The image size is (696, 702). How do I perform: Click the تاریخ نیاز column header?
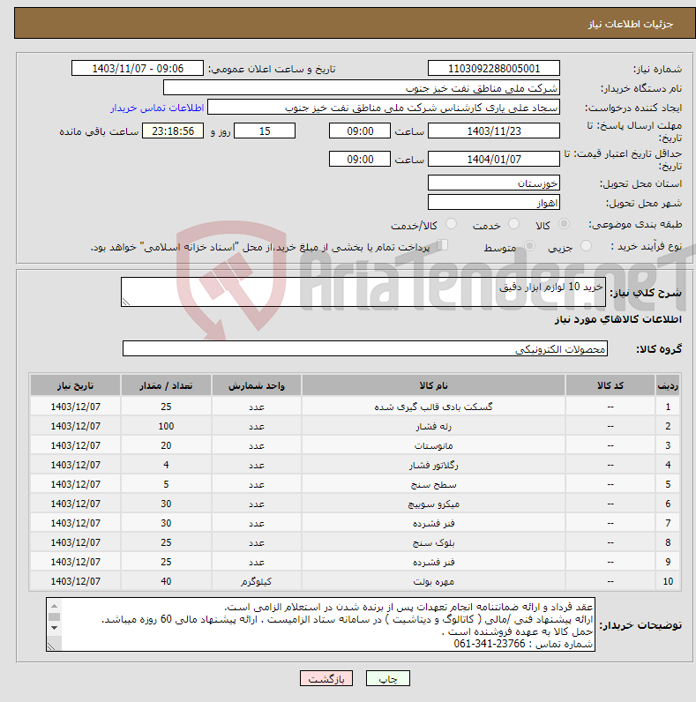[x=75, y=385]
